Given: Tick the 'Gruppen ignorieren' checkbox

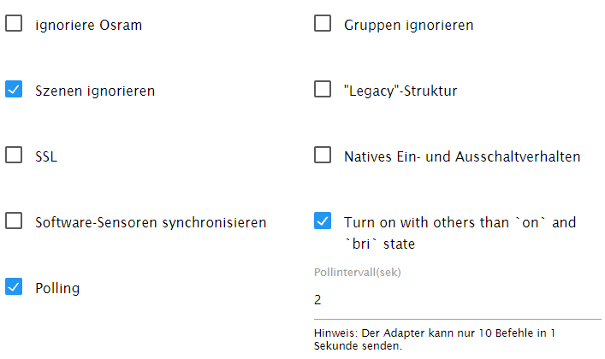Looking at the screenshot, I should pyautogui.click(x=323, y=24).
